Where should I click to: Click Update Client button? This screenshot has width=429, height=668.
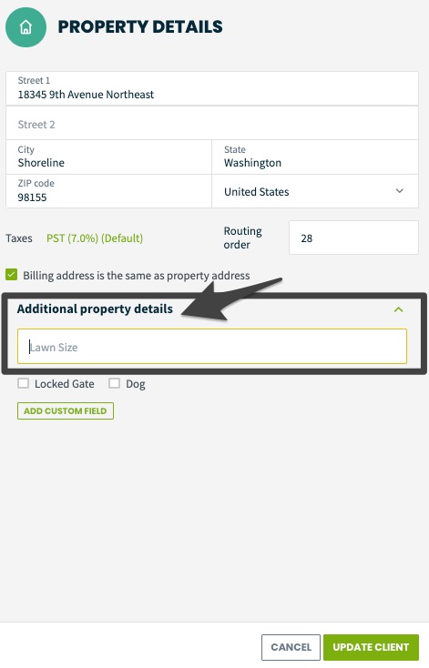pyautogui.click(x=371, y=647)
